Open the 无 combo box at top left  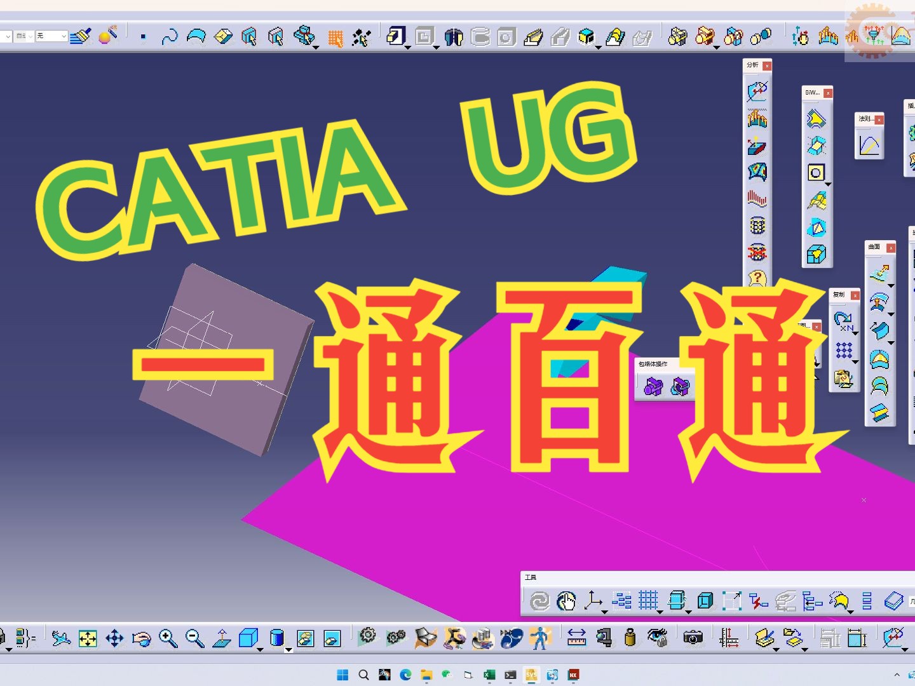(51, 36)
